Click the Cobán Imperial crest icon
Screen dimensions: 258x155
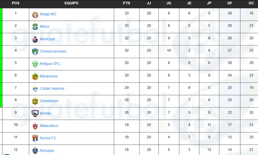pos(35,89)
